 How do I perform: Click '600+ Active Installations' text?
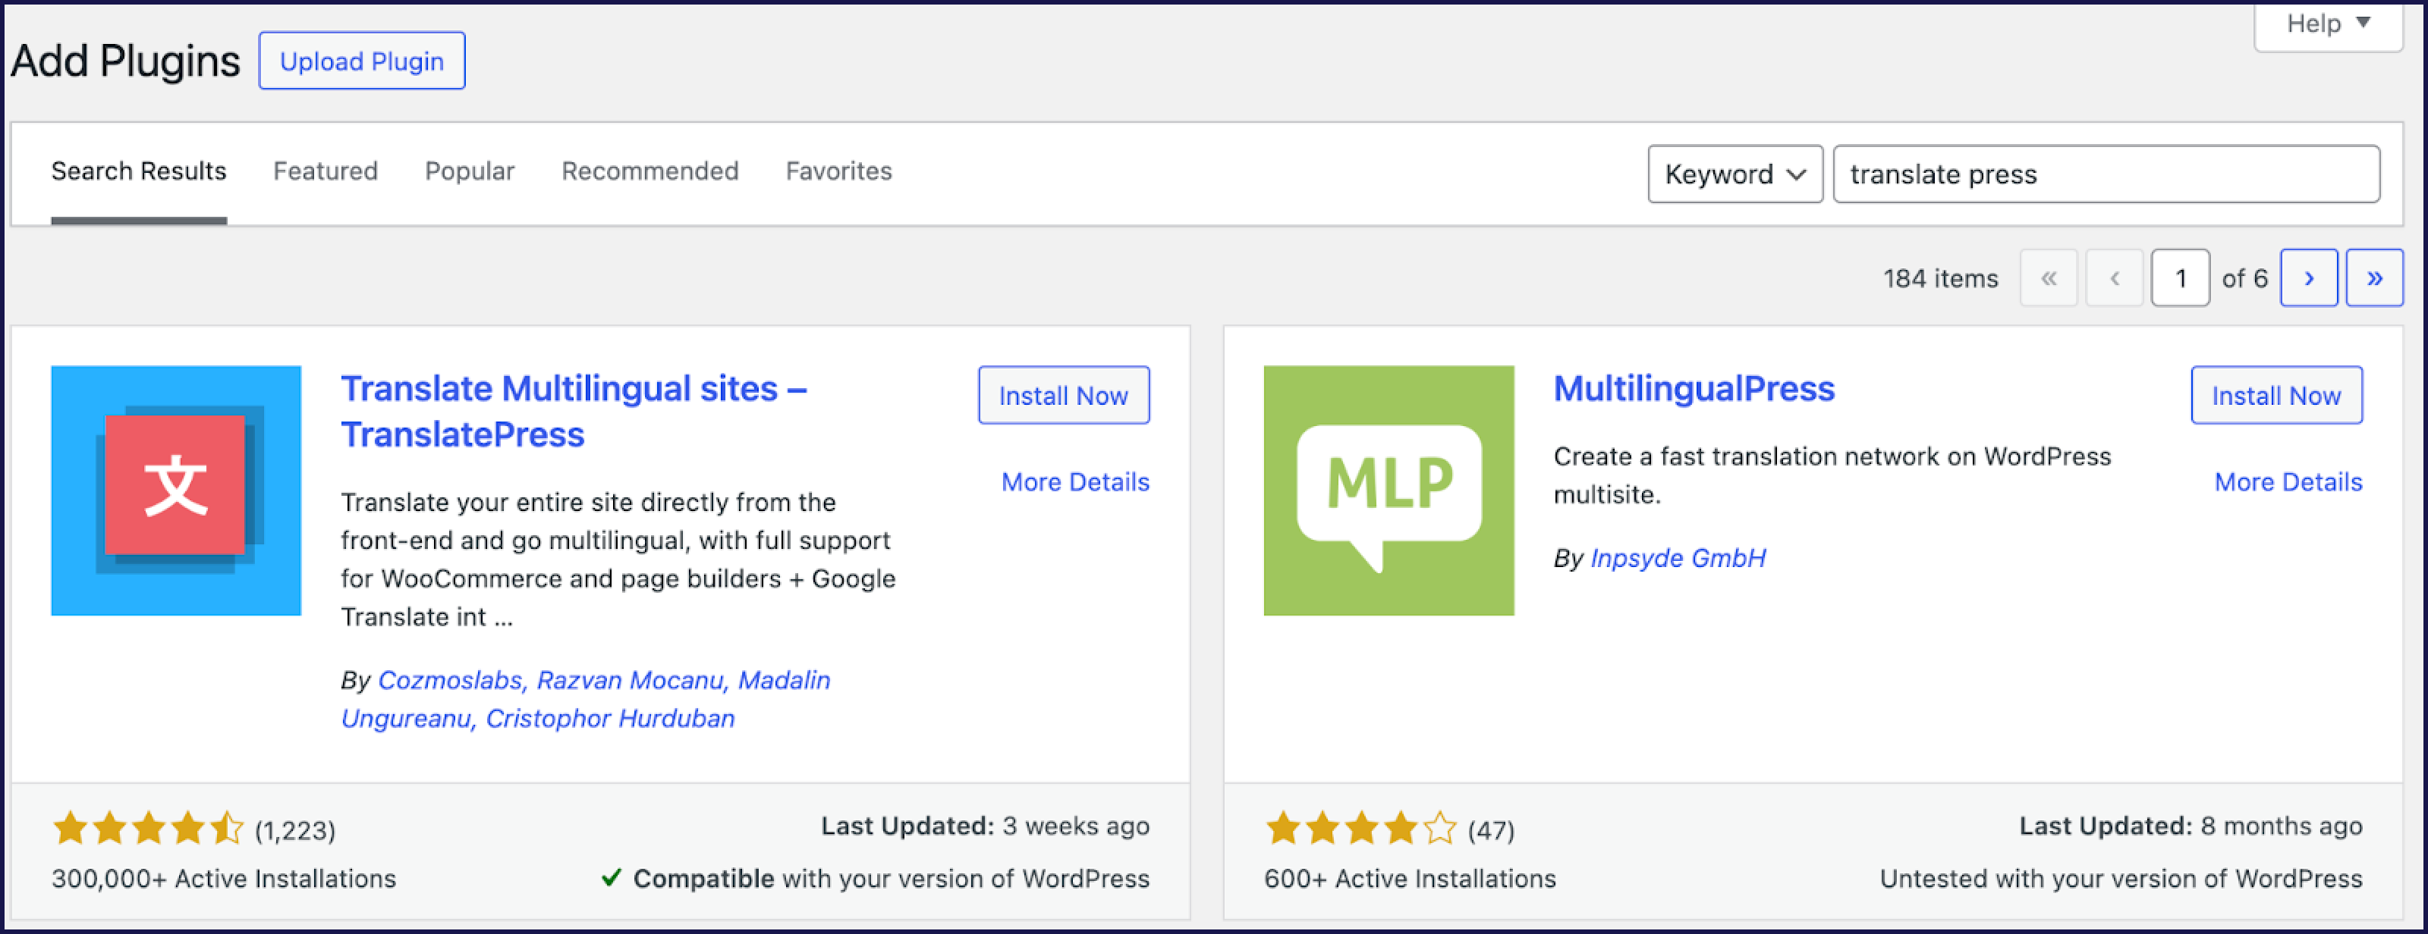coord(1410,879)
